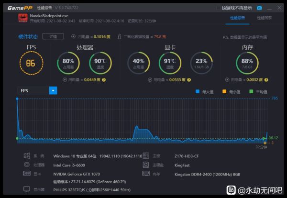Click the Kingston DDR4-2400 memory text

207,175
